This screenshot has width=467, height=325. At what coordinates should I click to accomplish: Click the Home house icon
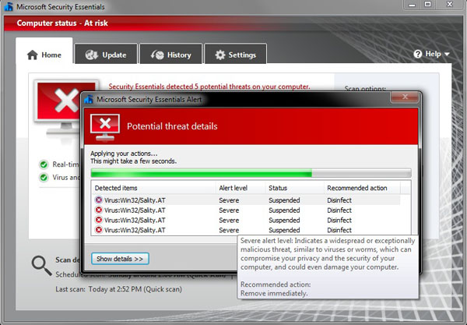pyautogui.click(x=33, y=55)
